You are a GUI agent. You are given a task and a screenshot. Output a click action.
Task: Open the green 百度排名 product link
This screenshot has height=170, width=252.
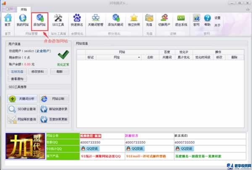(198, 156)
